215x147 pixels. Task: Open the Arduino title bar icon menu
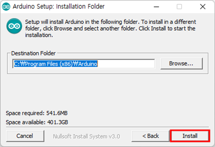pyautogui.click(x=6, y=6)
